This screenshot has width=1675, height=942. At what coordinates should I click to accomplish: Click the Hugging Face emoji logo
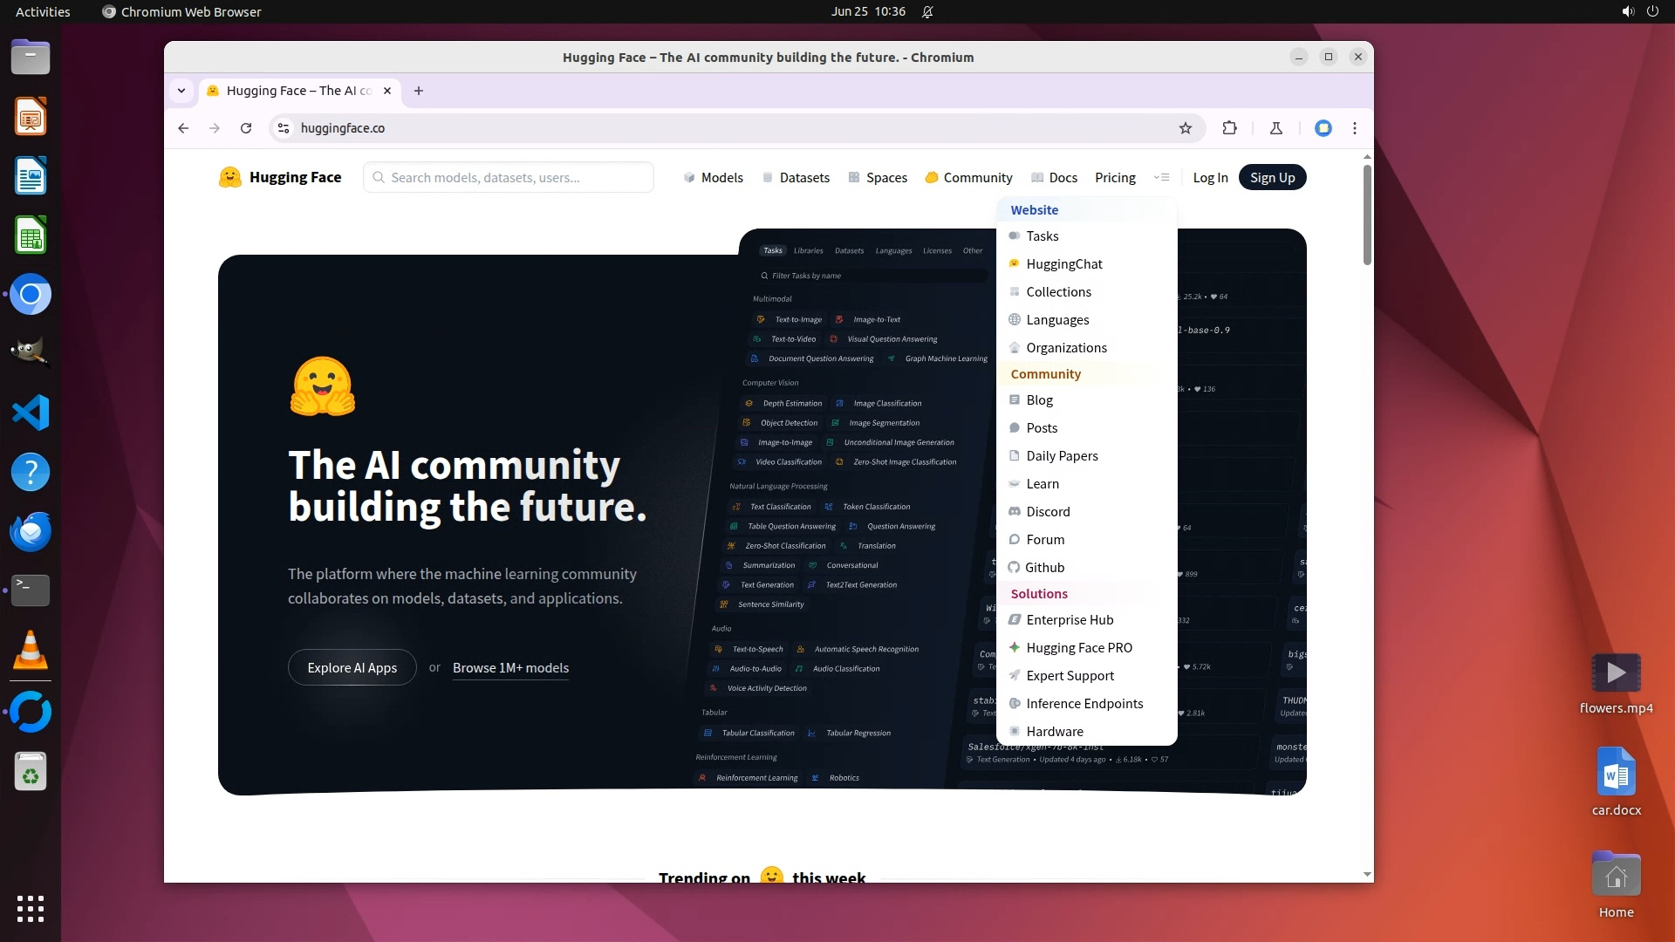coord(229,177)
